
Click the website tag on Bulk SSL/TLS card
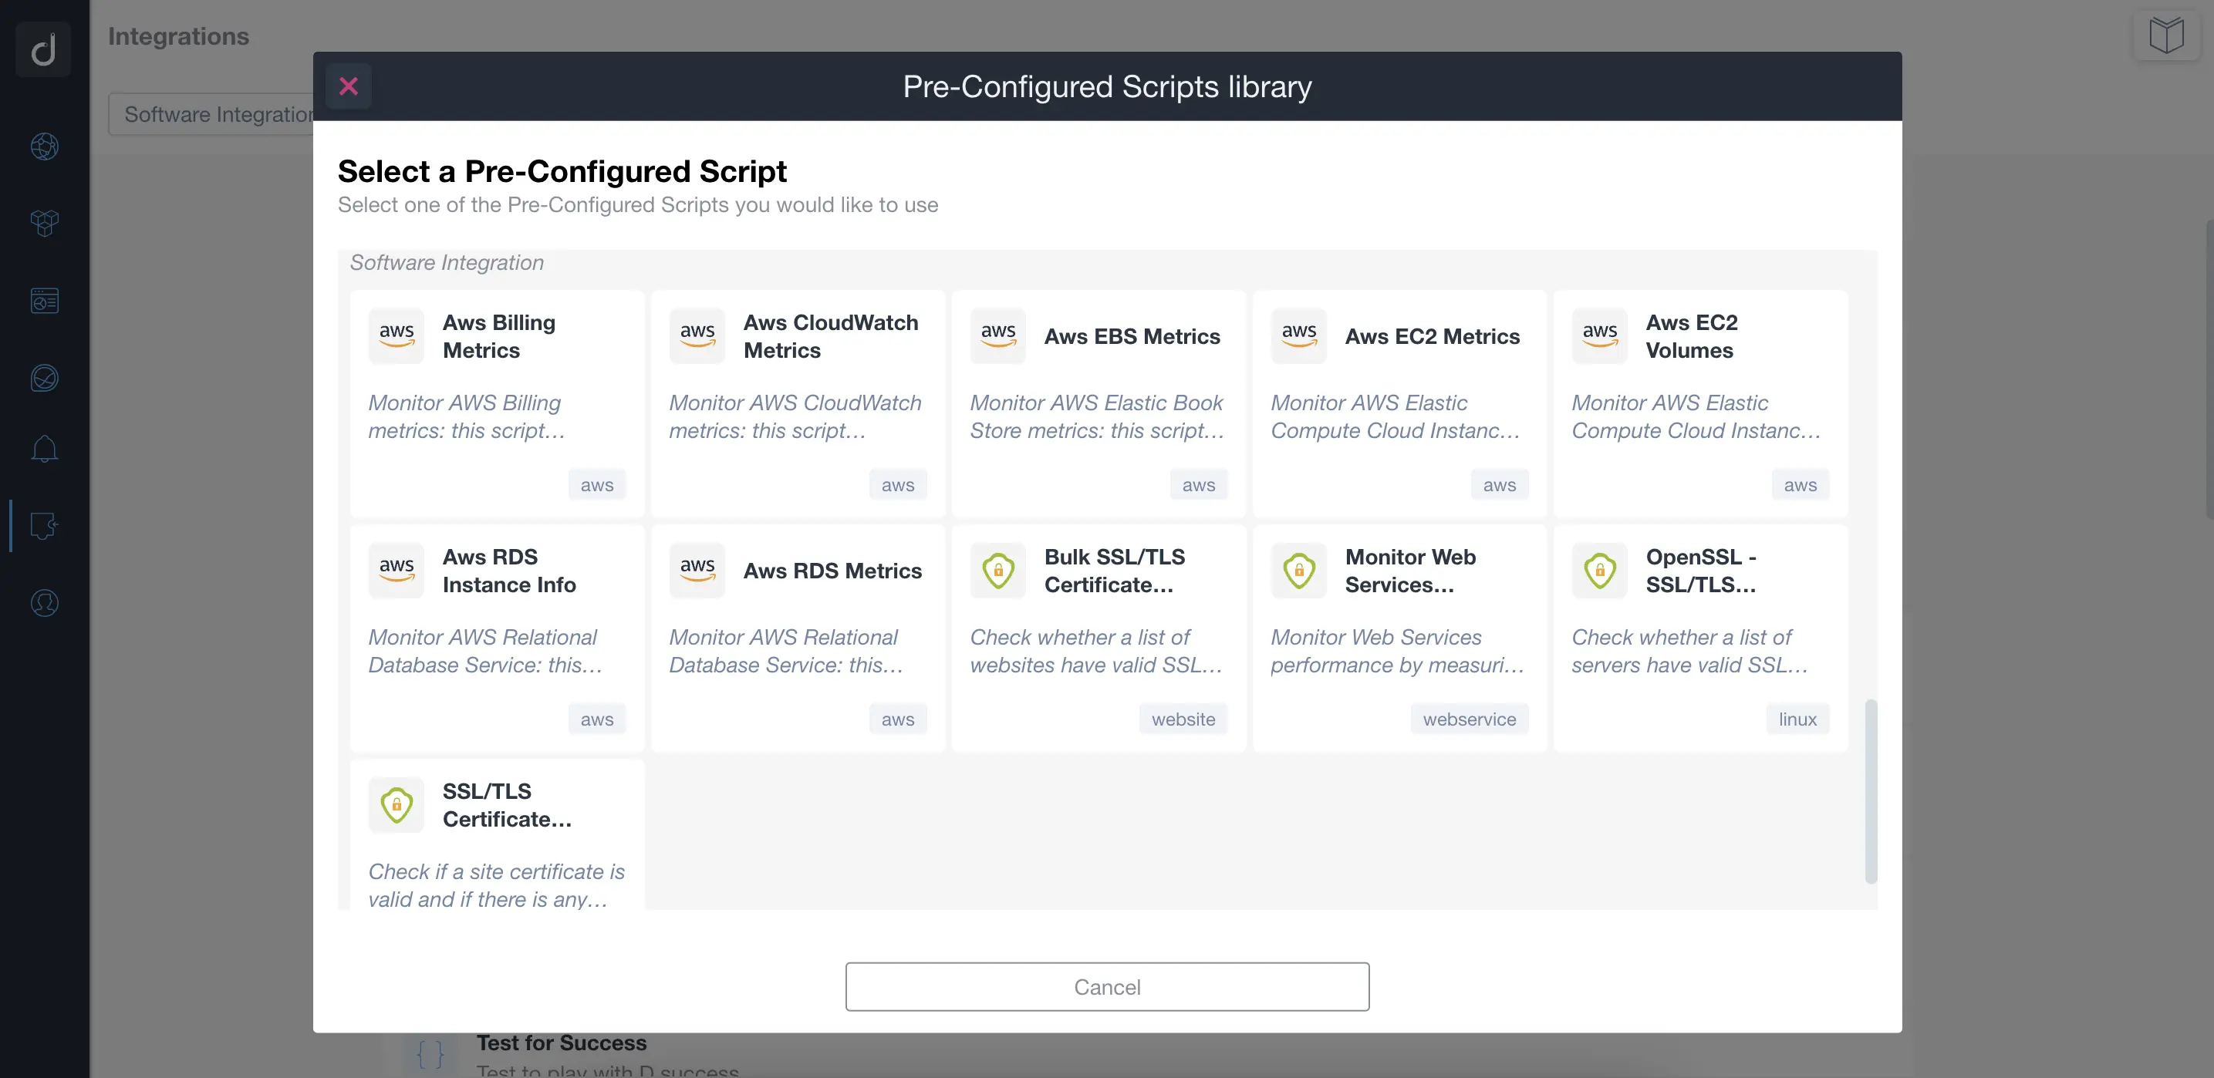pos(1183,719)
